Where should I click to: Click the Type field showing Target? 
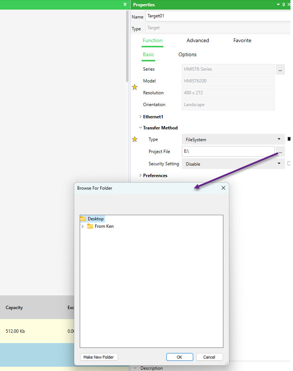tap(218, 28)
